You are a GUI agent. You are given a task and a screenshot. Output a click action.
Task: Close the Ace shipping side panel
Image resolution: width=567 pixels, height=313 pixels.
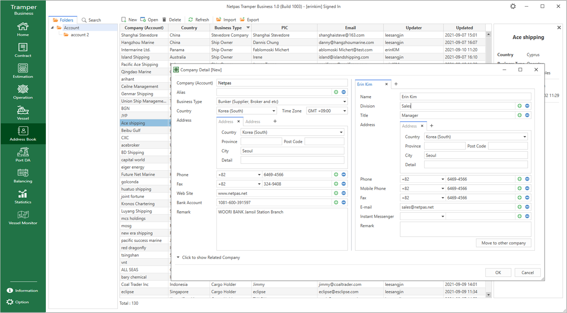[559, 28]
